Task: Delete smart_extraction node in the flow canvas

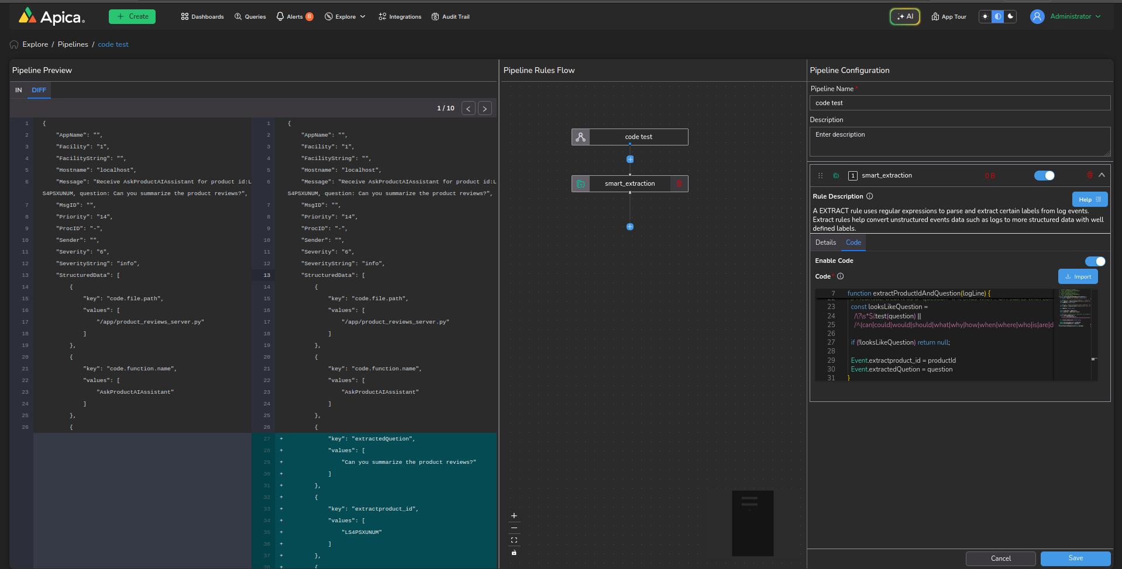Action: click(679, 184)
